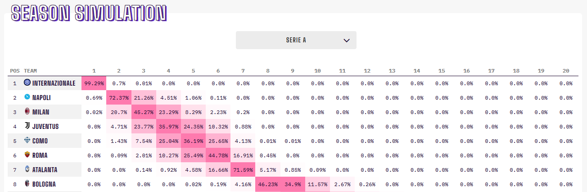This screenshot has width=587, height=192.
Task: Click the dropdown chevron arrow
Action: click(347, 40)
